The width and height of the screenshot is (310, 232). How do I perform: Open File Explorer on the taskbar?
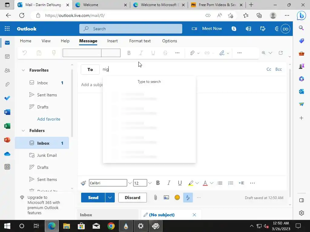point(67,226)
